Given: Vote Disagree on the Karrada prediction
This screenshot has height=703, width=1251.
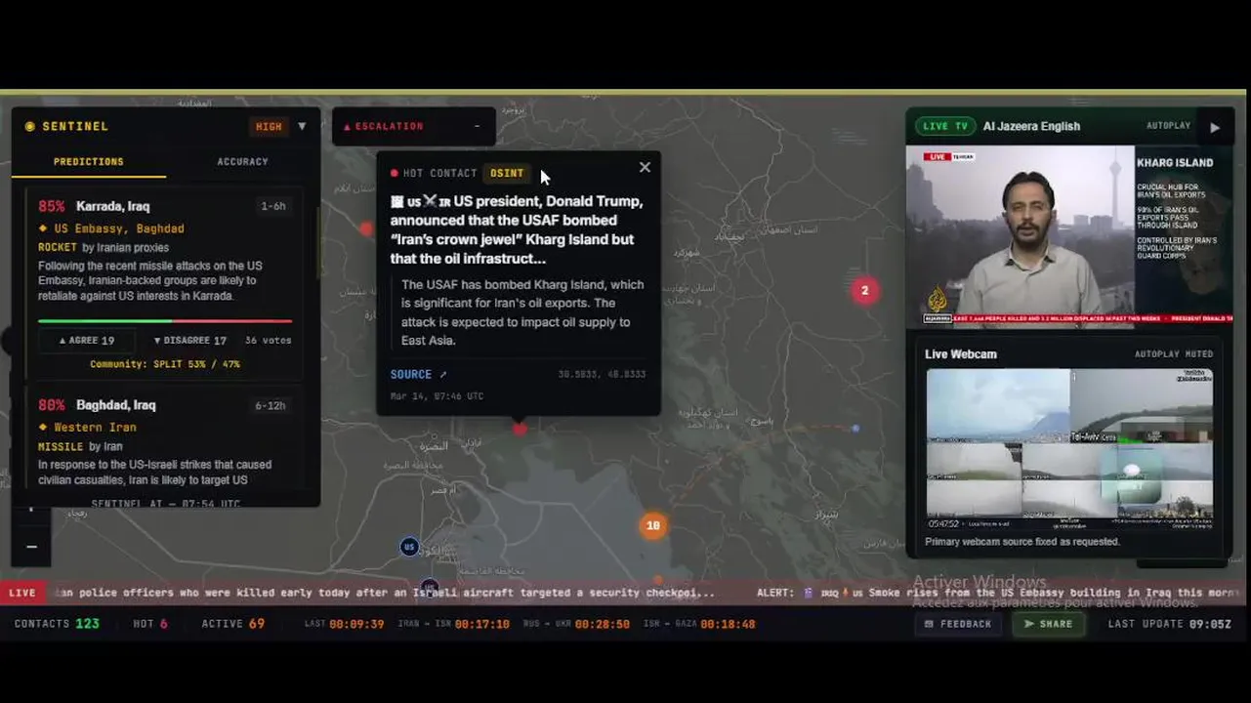Looking at the screenshot, I should pos(190,341).
